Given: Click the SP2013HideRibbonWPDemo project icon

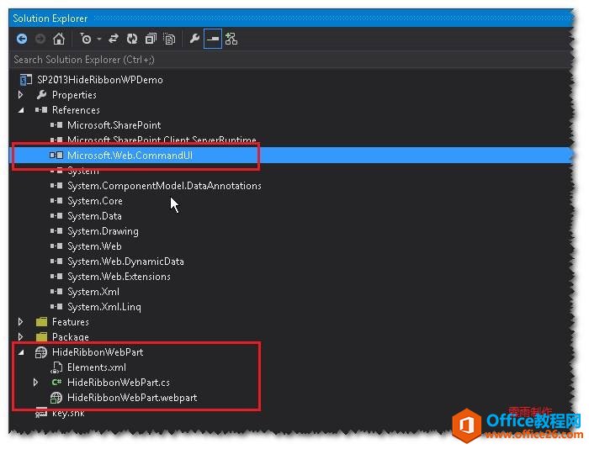Looking at the screenshot, I should tap(25, 80).
